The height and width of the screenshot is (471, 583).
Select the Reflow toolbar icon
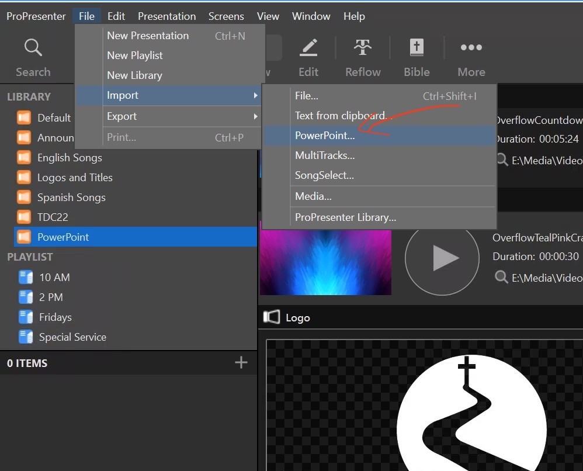(363, 47)
